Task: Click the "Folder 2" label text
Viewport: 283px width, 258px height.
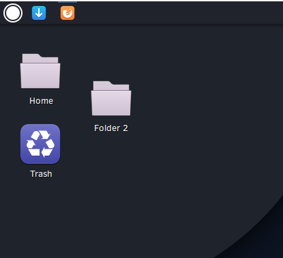Action: (x=111, y=128)
